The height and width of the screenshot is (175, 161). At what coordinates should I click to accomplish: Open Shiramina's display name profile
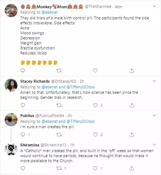click(30, 145)
